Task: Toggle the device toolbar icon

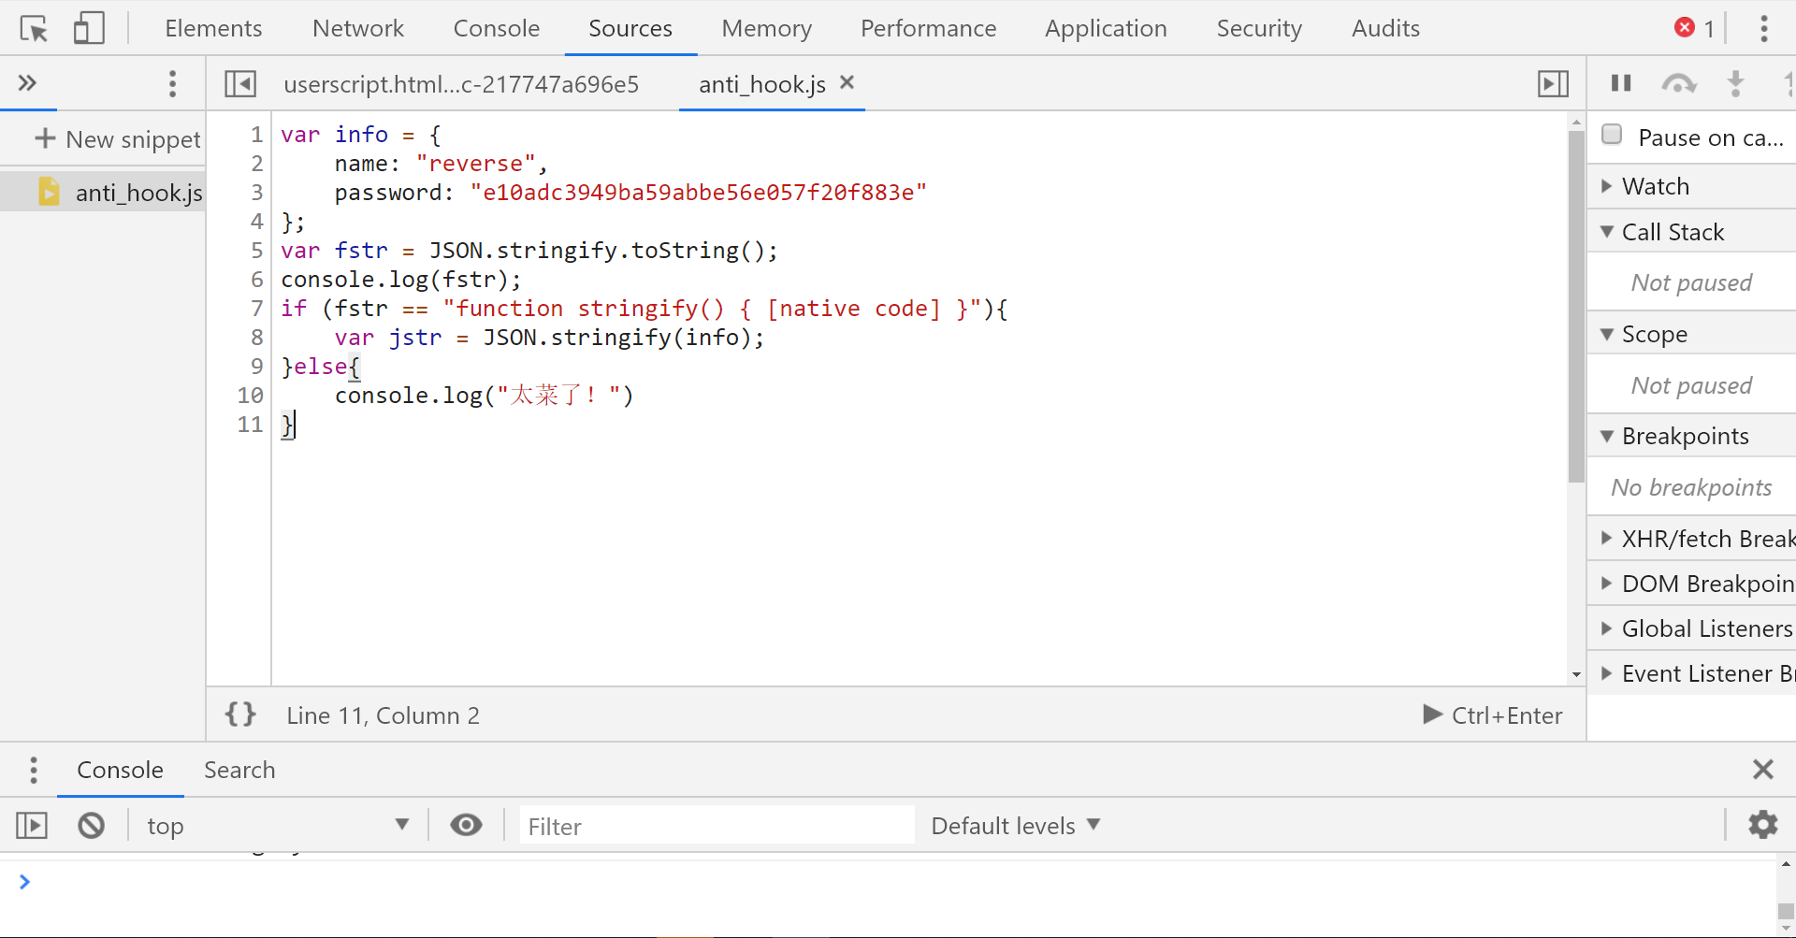Action: pyautogui.click(x=89, y=29)
